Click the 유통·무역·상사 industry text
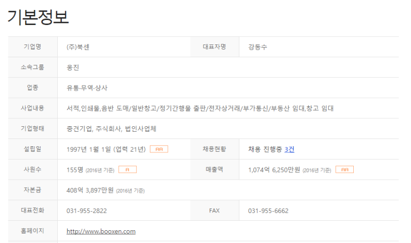 (x=87, y=88)
